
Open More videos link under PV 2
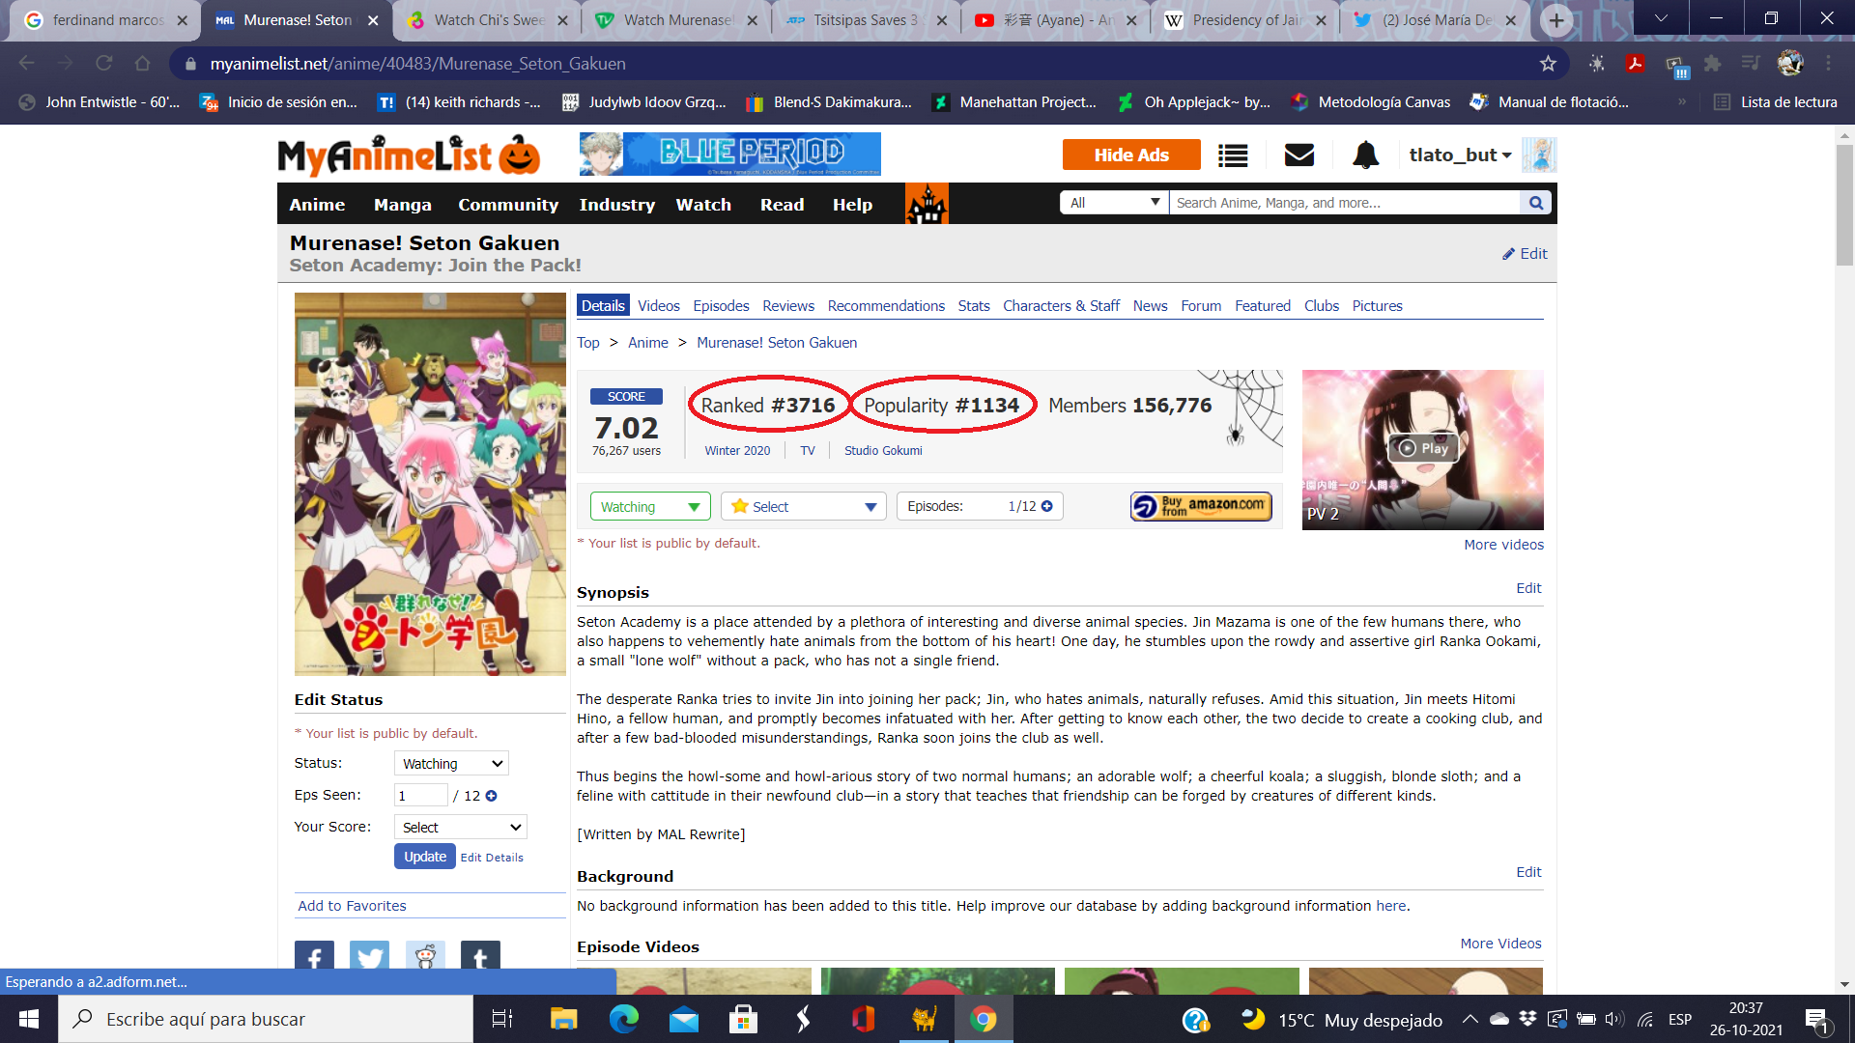pos(1503,545)
